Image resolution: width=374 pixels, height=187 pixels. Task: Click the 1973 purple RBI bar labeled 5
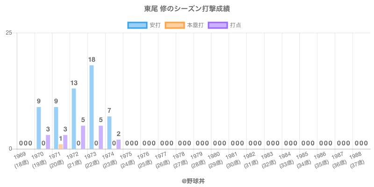coord(101,137)
